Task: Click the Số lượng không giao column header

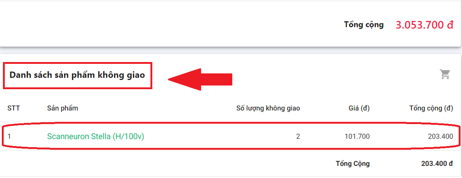Action: point(268,108)
